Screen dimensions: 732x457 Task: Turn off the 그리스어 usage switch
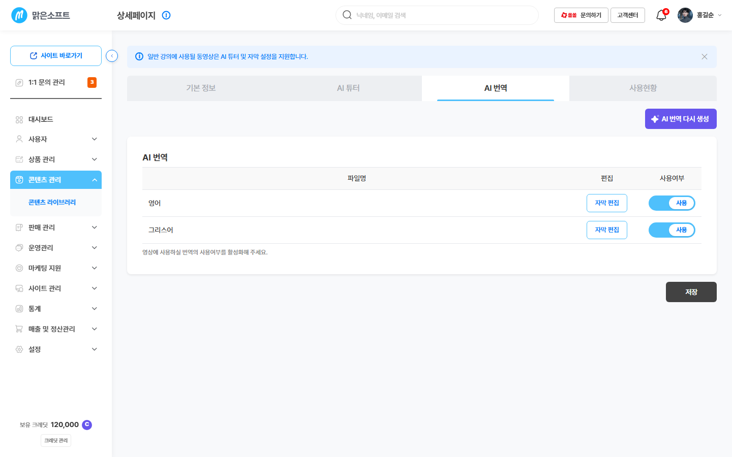pyautogui.click(x=672, y=230)
